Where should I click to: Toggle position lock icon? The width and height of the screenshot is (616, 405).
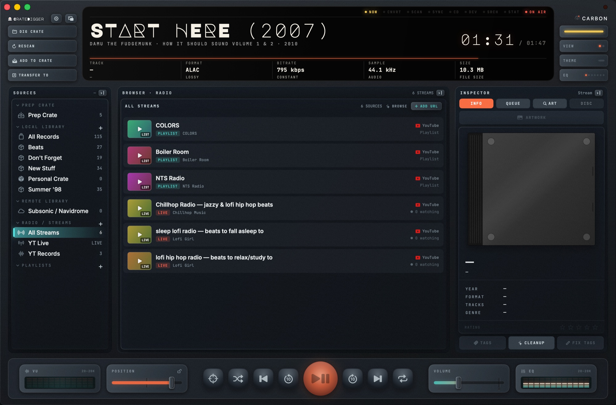(179, 371)
